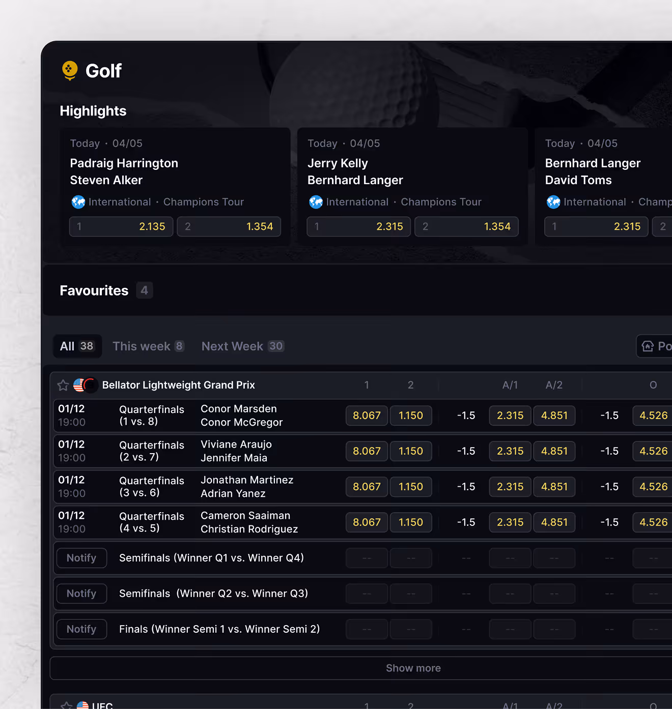Pick 4.526 in Viviane Araujo row
The width and height of the screenshot is (672, 709).
coord(653,451)
